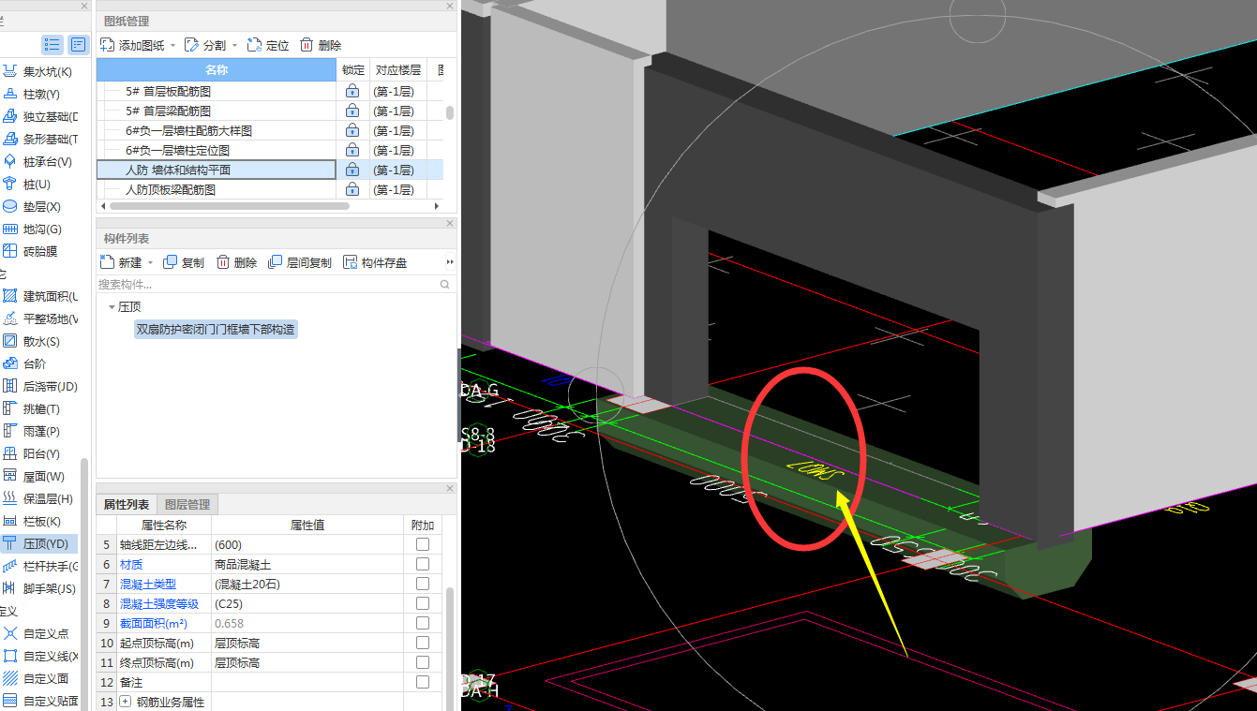Screen dimensions: 1257x711
Task: Switch sidebar to detailed list view
Action: [78, 44]
